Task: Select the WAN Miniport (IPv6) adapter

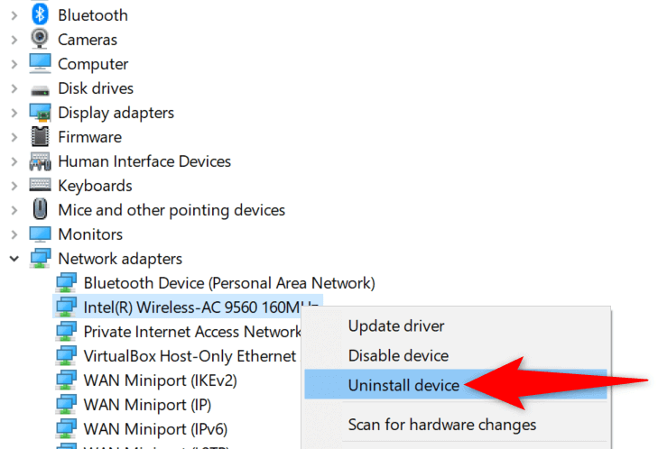Action: pyautogui.click(x=153, y=429)
